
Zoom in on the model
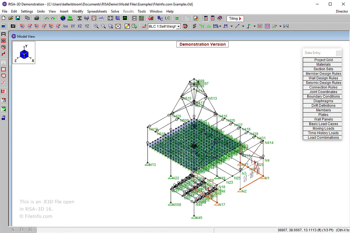click(x=96, y=26)
